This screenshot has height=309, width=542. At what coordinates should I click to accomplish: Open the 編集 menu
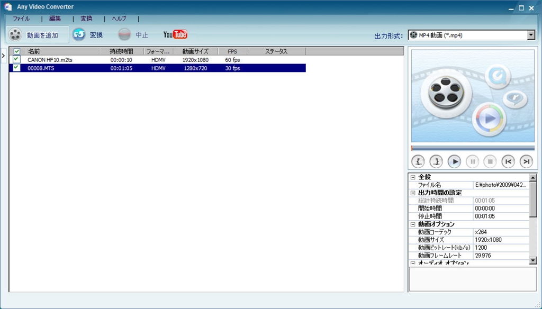[x=55, y=19]
